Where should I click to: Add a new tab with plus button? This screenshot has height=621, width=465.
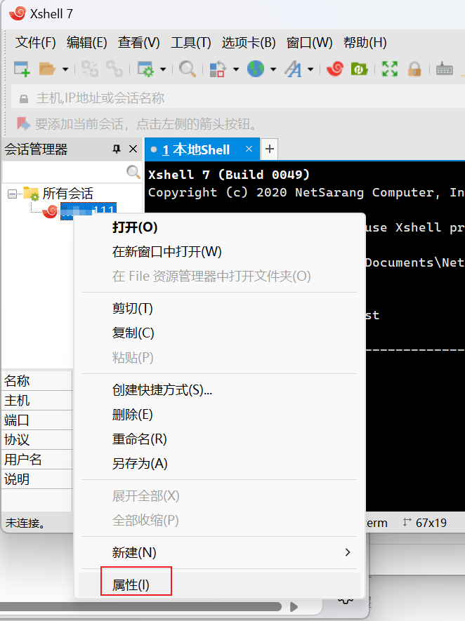point(270,149)
